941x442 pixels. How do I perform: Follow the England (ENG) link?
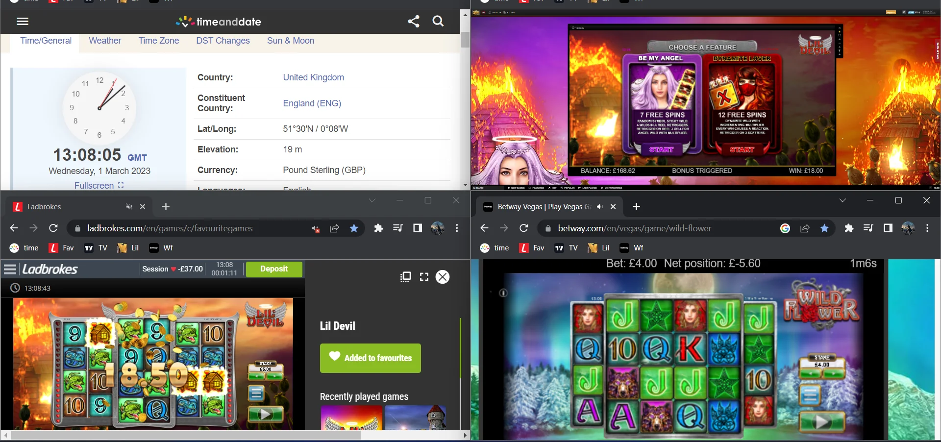[x=312, y=103]
